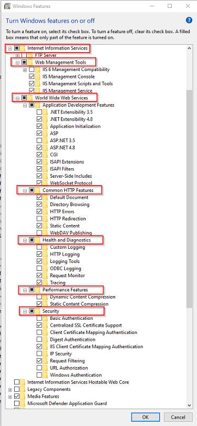Check the Windows Authentication checkbox

tap(39, 375)
